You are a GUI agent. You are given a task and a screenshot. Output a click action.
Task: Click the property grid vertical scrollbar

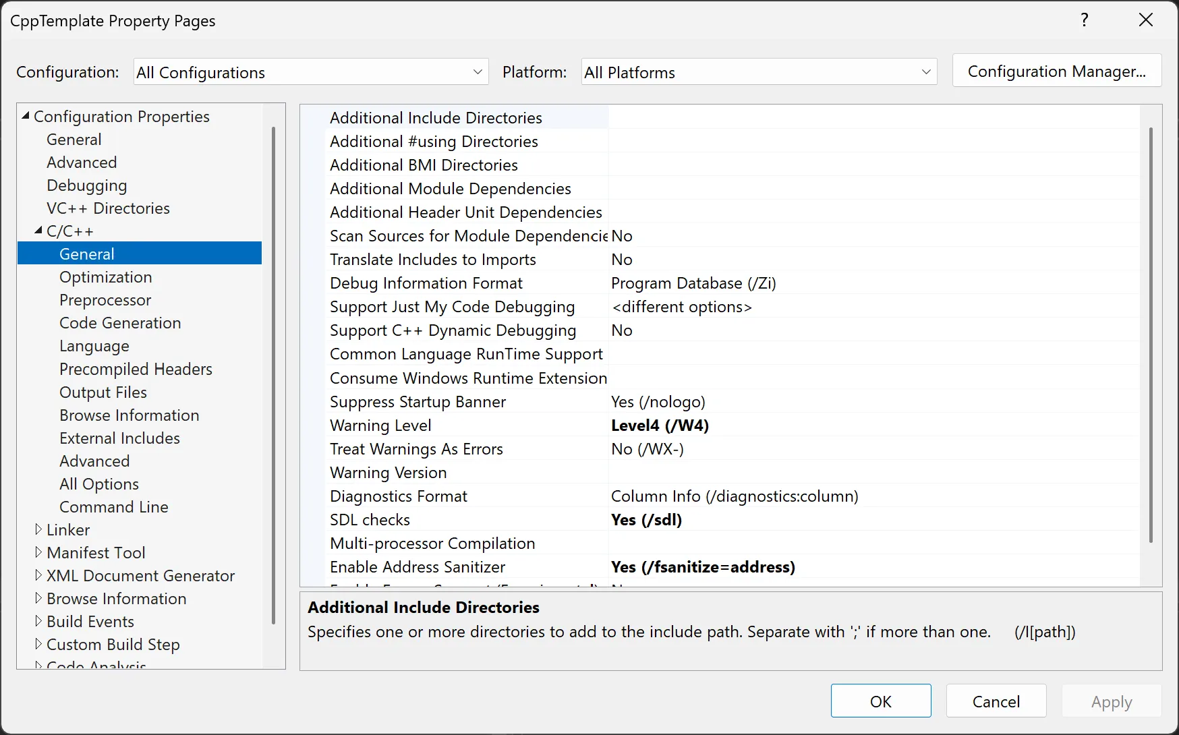pos(1151,334)
